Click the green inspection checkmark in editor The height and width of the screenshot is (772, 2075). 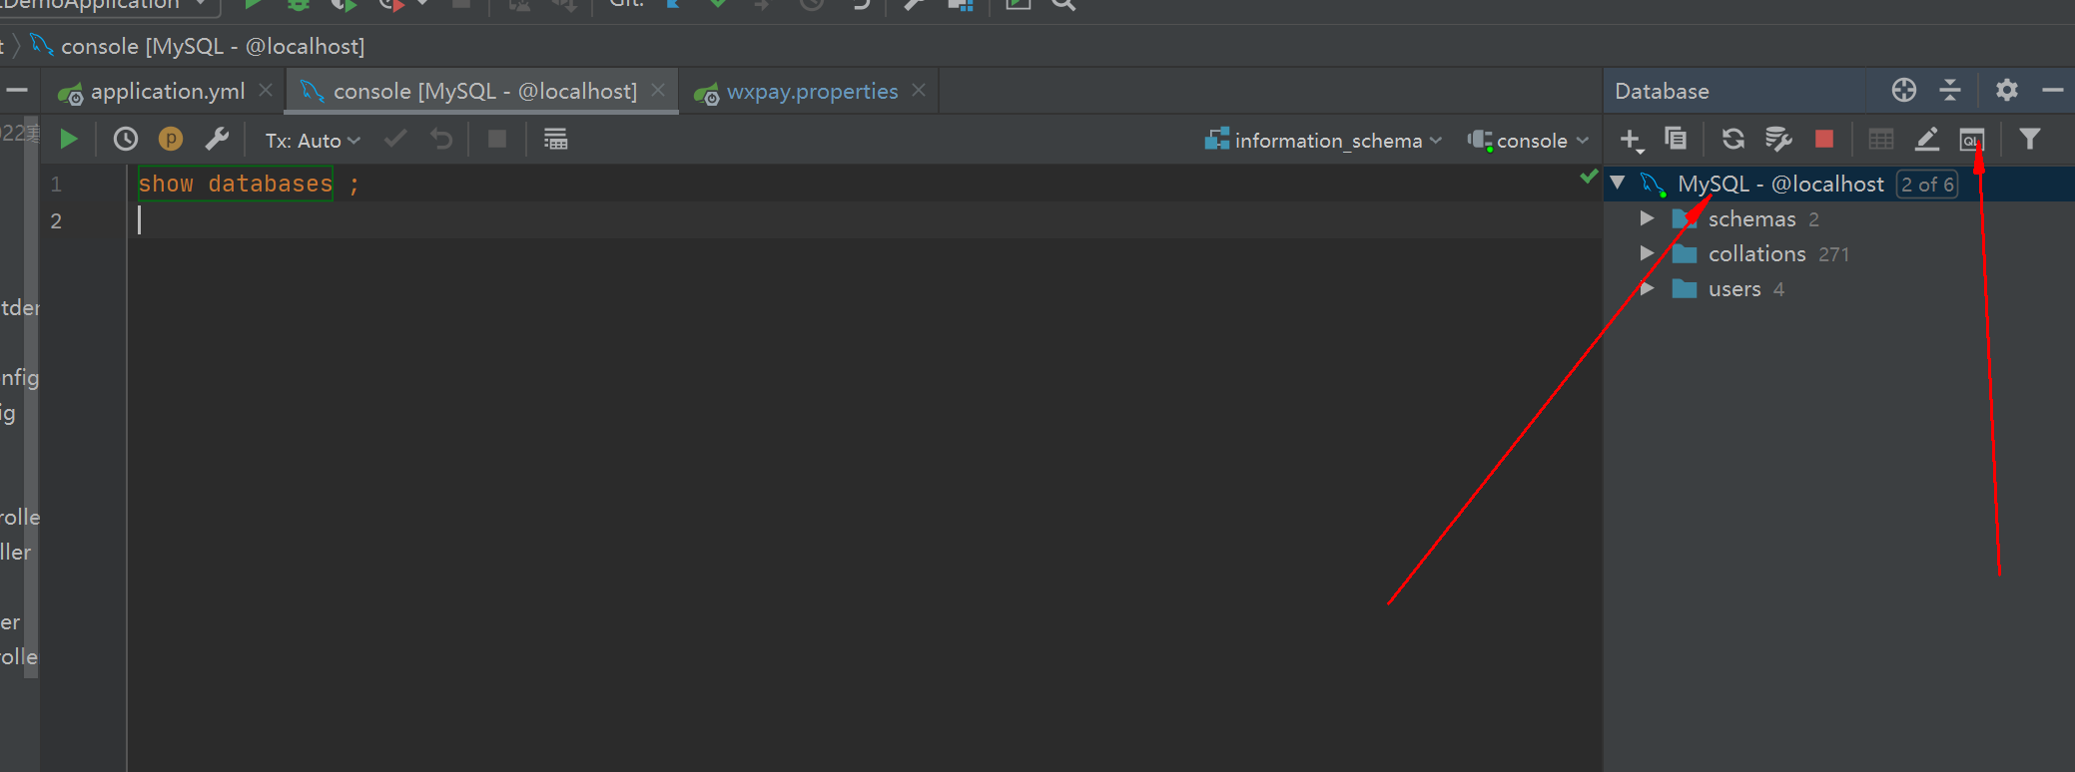(1589, 177)
